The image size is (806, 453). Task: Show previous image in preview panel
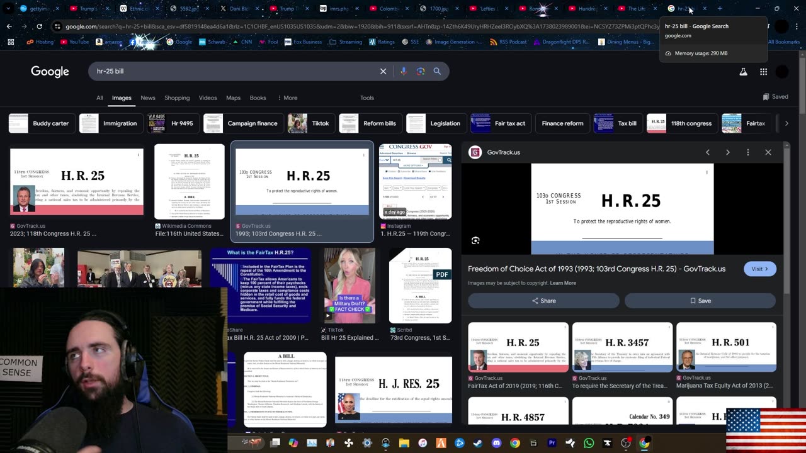click(708, 152)
